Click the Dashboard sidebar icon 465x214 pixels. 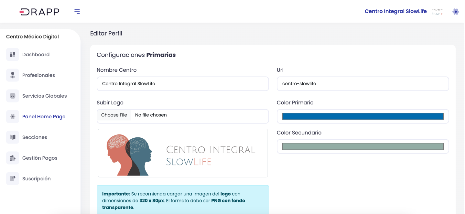coord(13,55)
